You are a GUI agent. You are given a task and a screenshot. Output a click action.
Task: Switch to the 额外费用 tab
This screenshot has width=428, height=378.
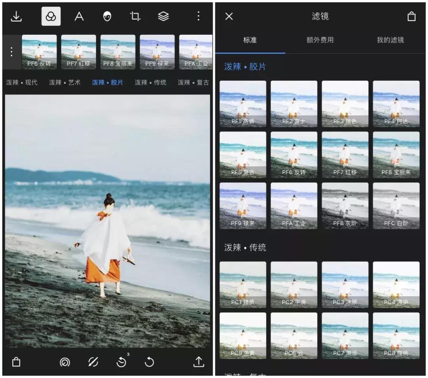[320, 40]
